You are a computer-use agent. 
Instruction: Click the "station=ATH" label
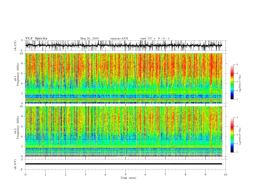click(119, 38)
